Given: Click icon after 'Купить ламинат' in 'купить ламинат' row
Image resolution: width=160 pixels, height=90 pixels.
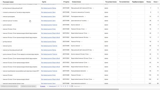Looking at the screenshot, I should pyautogui.click(x=81, y=25).
